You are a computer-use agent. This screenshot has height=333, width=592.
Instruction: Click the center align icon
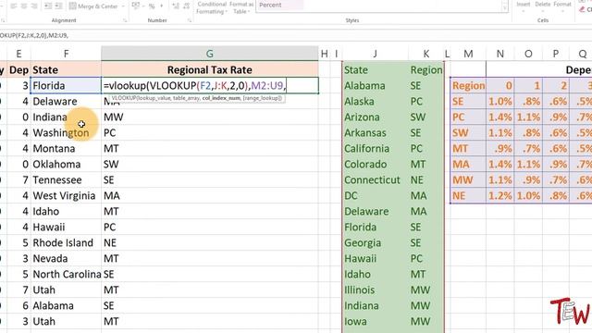[24, 6]
